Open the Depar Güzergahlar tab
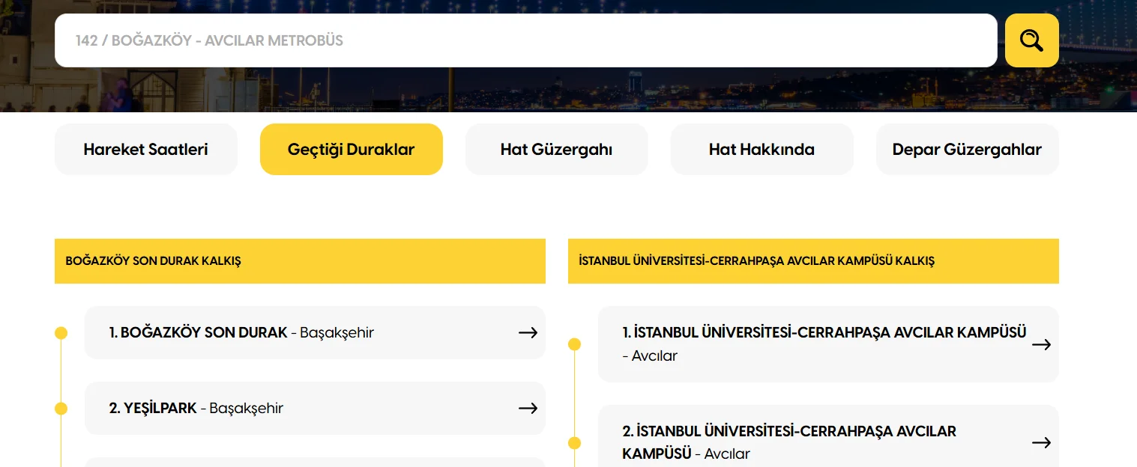The image size is (1137, 467). pyautogui.click(x=967, y=149)
